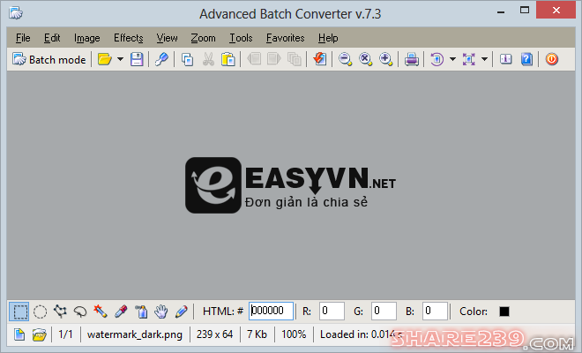
Task: Zoom in with magnifier plus icon
Action: pos(385,59)
